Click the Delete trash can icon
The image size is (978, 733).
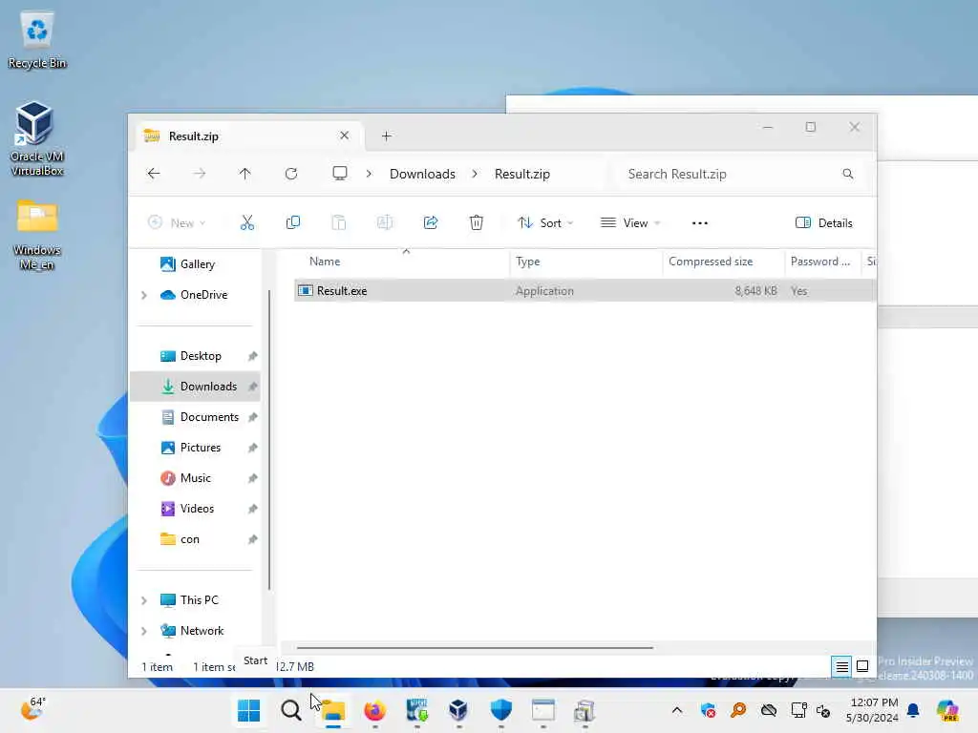(476, 222)
